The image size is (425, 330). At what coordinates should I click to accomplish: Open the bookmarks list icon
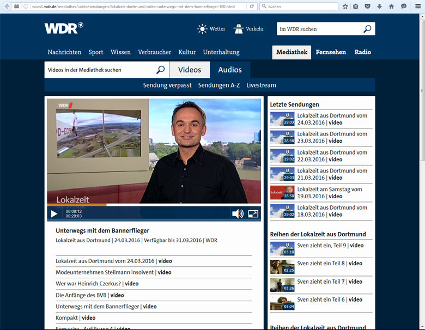click(x=356, y=6)
